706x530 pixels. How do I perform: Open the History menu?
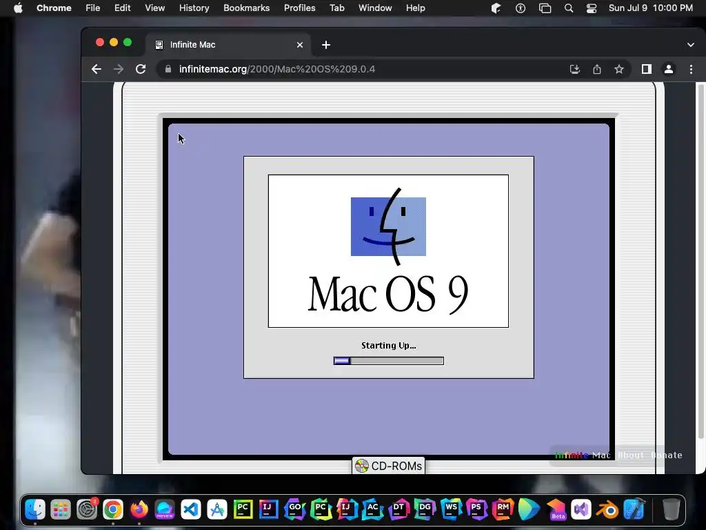194,8
